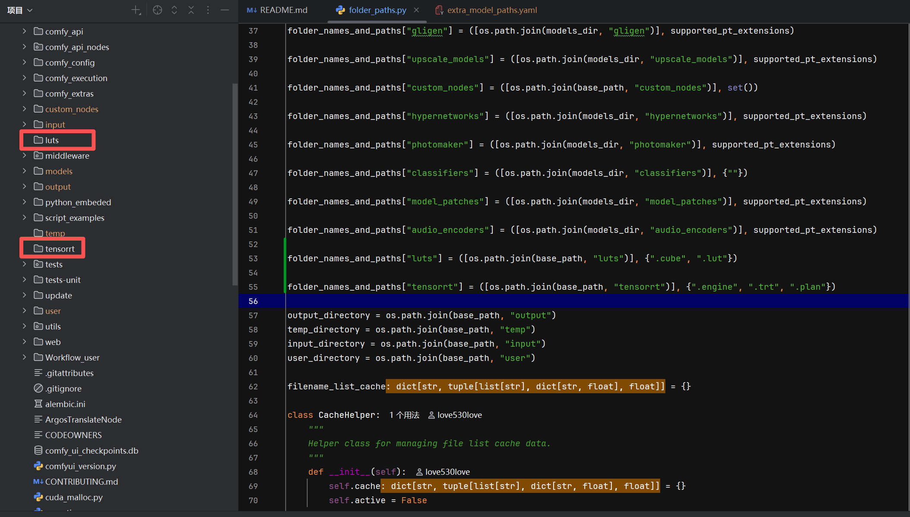910x517 pixels.
Task: Click the expand all tree icon
Action: coord(174,10)
